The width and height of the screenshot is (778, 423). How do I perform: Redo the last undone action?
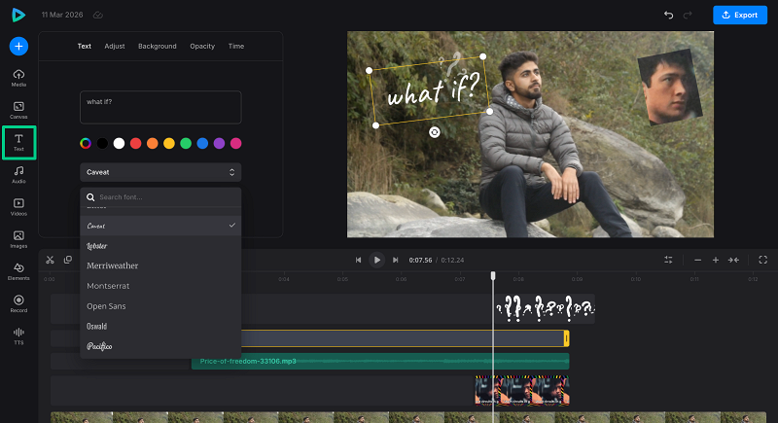[688, 15]
